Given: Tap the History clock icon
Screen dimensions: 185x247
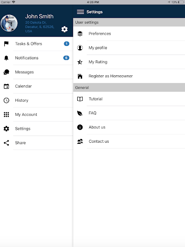Looking at the screenshot, I should point(6,100).
